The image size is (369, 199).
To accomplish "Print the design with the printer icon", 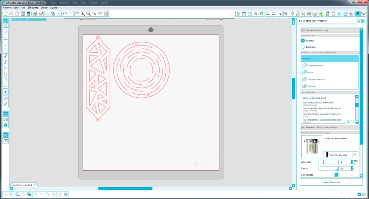I will coord(35,14).
